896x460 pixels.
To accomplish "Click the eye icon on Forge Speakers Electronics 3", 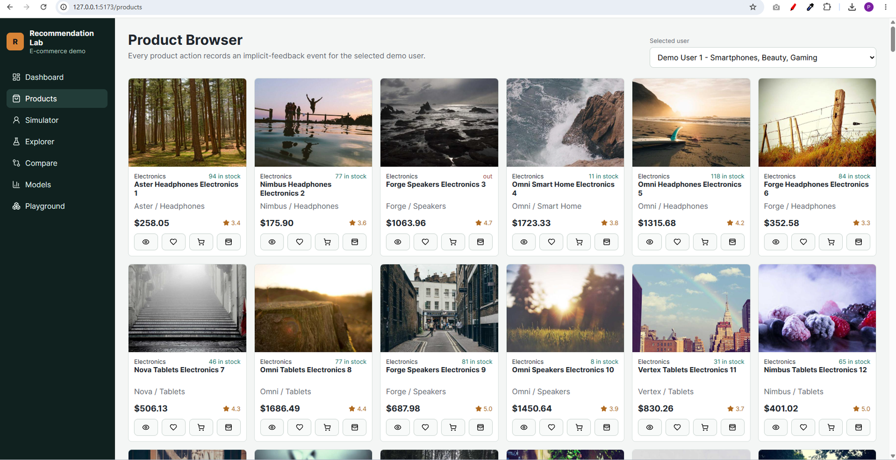I will pyautogui.click(x=398, y=242).
